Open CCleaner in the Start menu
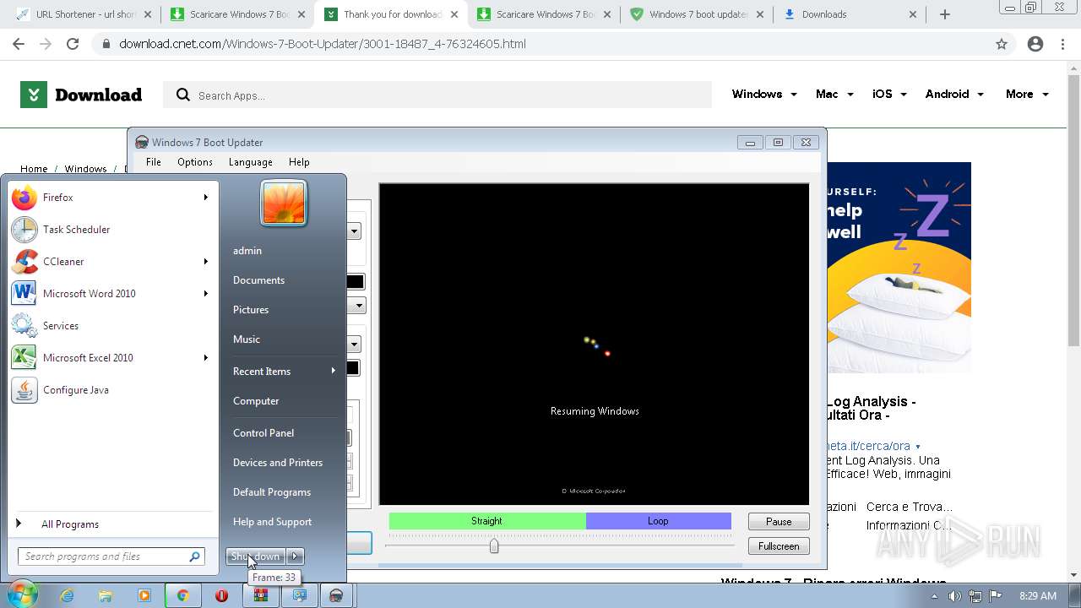Image resolution: width=1081 pixels, height=608 pixels. (110, 262)
